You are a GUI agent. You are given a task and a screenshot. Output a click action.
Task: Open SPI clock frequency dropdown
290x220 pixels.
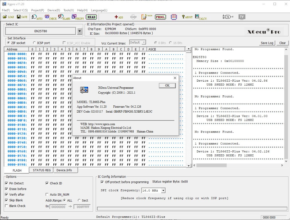(x=163, y=190)
